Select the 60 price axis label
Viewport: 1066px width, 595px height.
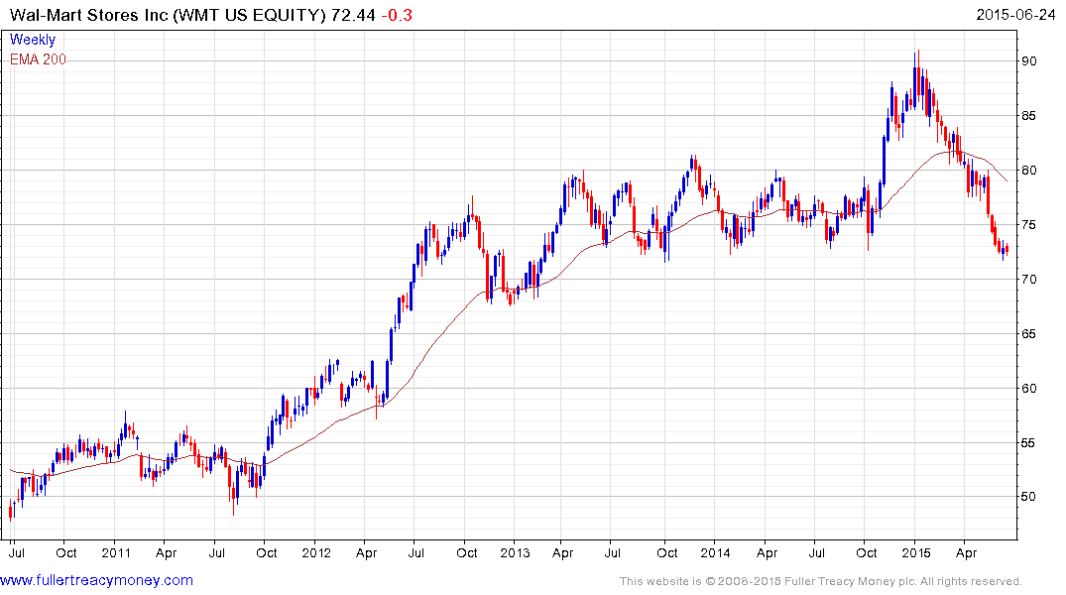(1029, 389)
